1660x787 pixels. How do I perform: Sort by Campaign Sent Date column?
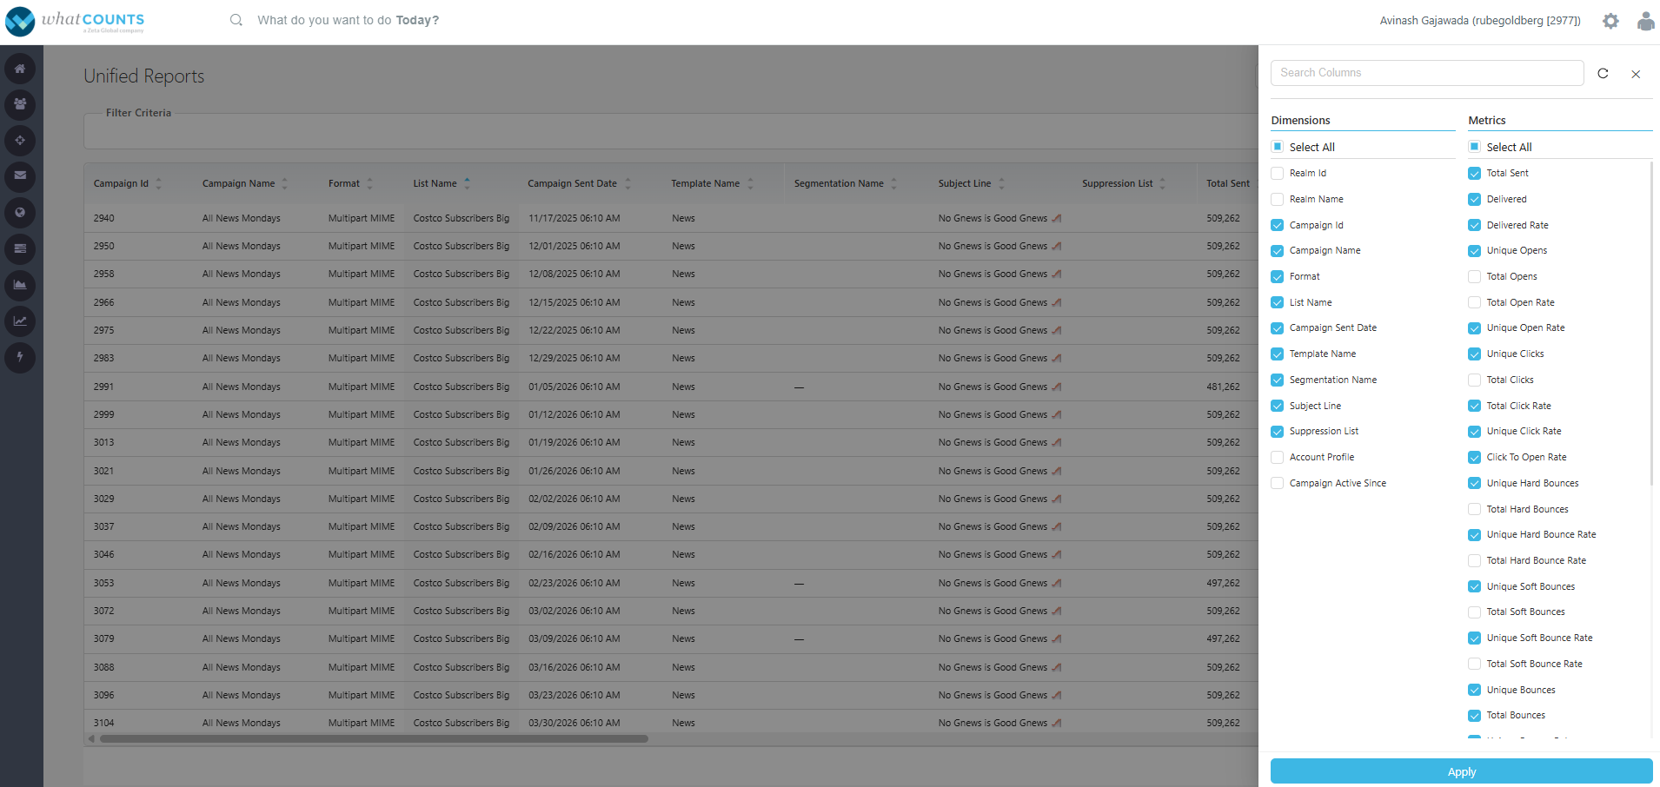pyautogui.click(x=627, y=183)
